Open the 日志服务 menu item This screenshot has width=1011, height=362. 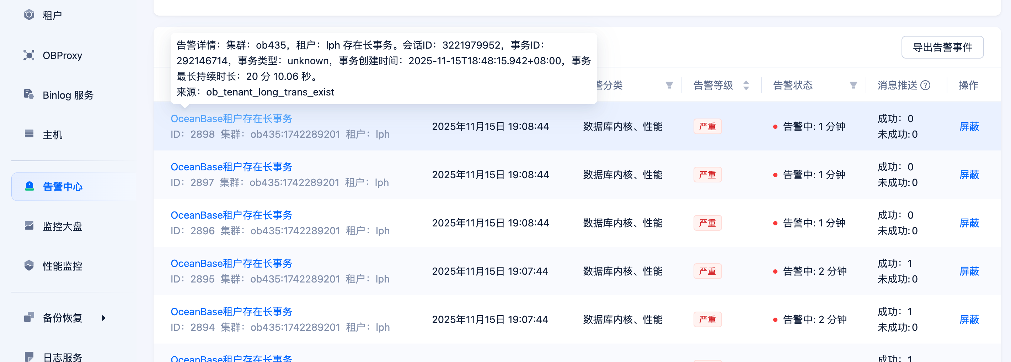[x=63, y=357]
